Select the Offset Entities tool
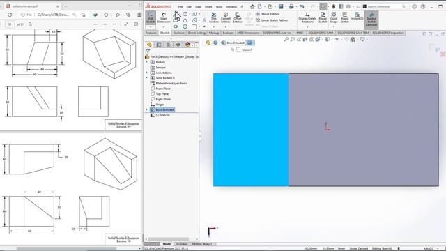446x251 pixels. pos(237,17)
